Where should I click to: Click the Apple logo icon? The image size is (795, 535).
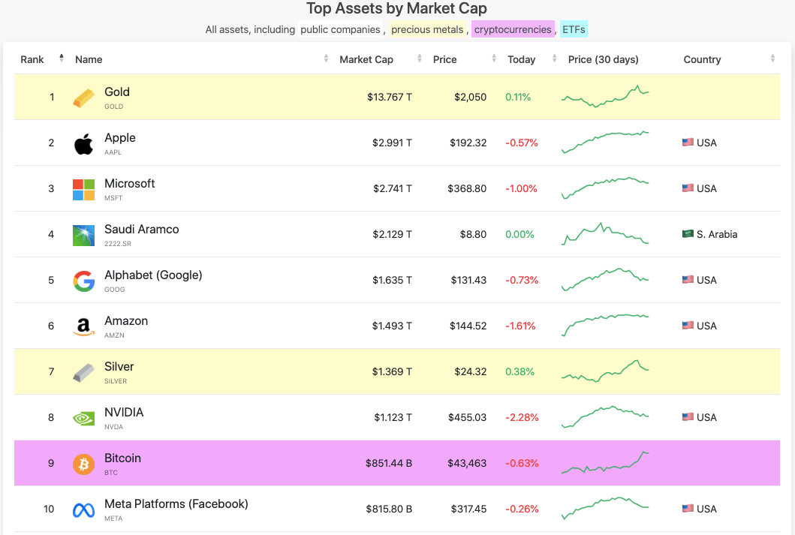click(83, 144)
